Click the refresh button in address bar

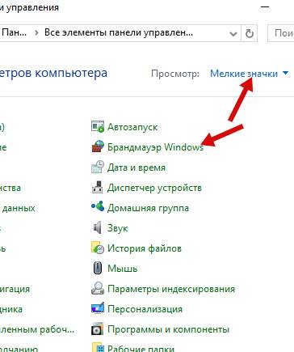250,34
